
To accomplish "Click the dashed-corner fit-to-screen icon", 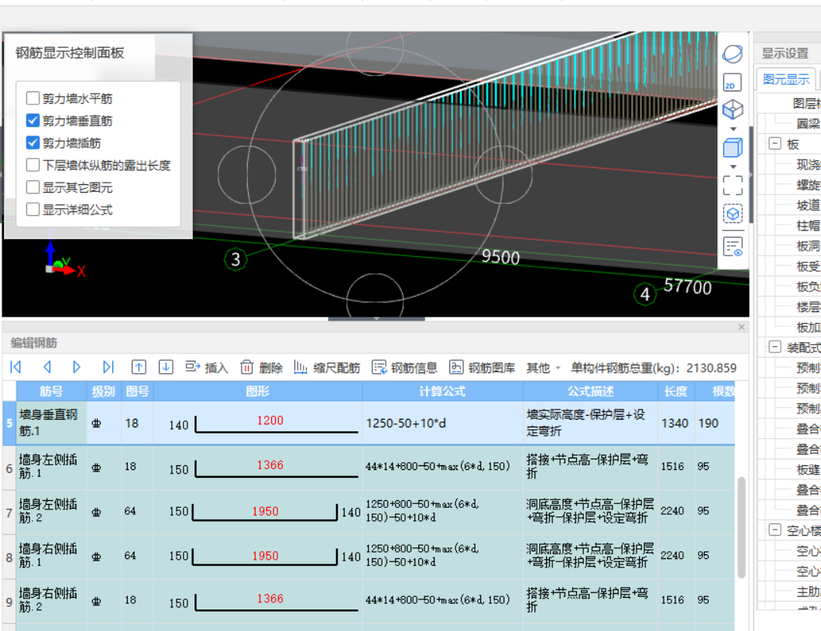I will click(x=733, y=185).
